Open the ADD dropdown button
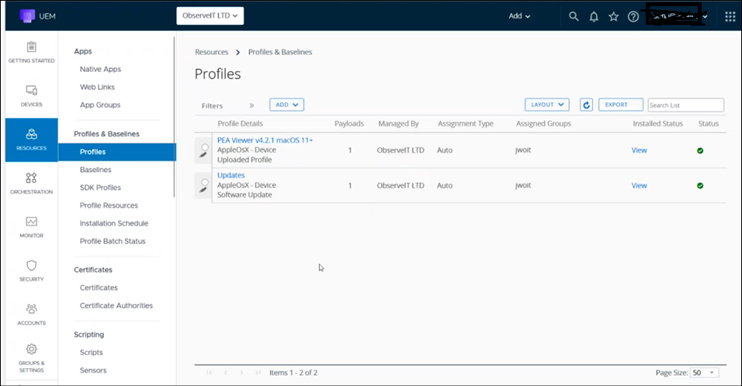 pyautogui.click(x=286, y=105)
